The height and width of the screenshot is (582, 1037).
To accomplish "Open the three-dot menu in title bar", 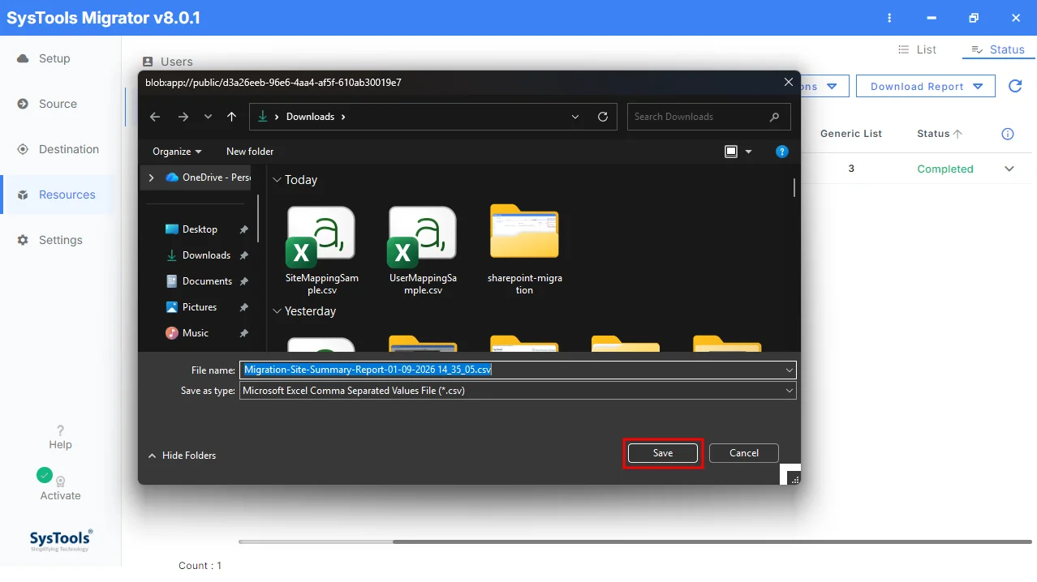I will 890,18.
